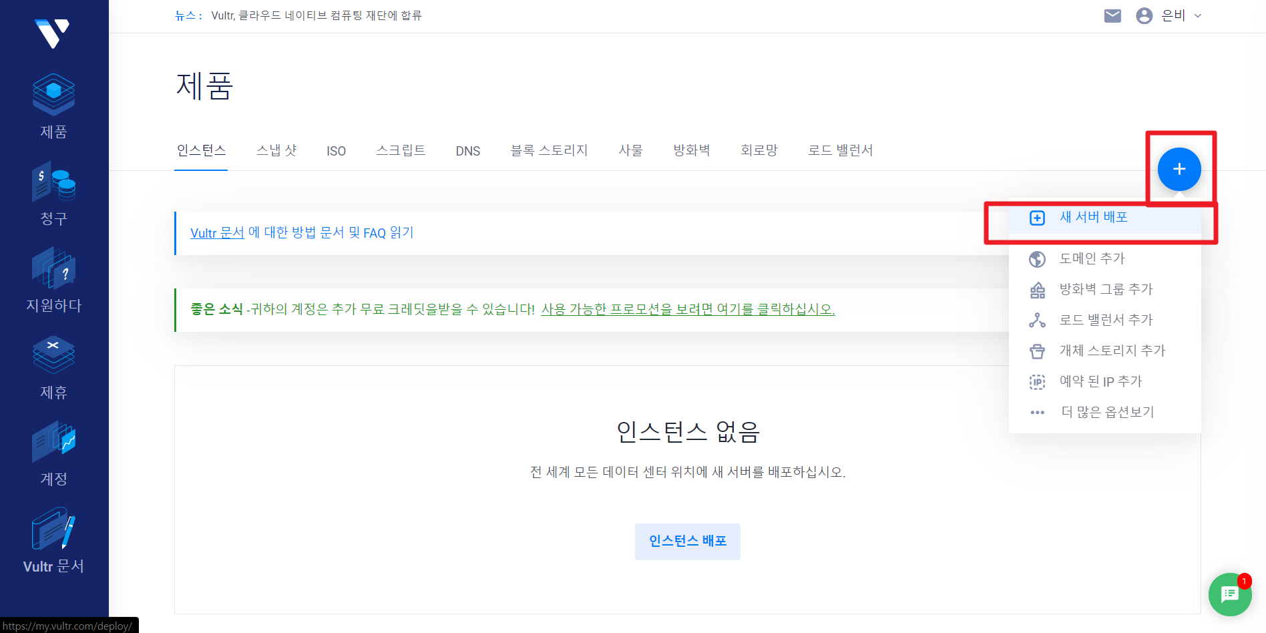Switch to the DNS tab
This screenshot has width=1266, height=633.
pos(468,152)
